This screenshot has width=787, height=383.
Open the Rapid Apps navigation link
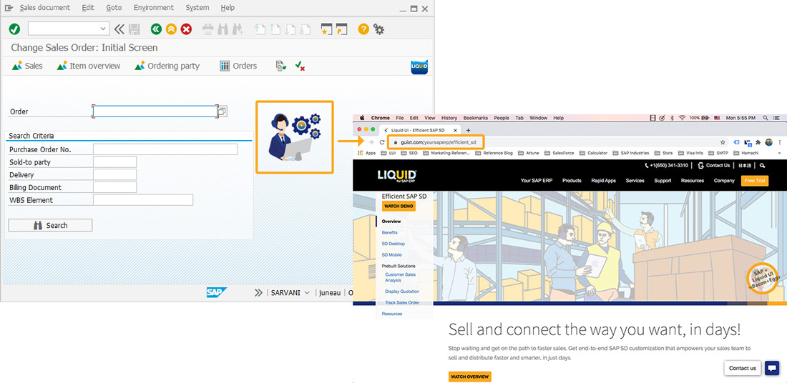click(x=603, y=181)
